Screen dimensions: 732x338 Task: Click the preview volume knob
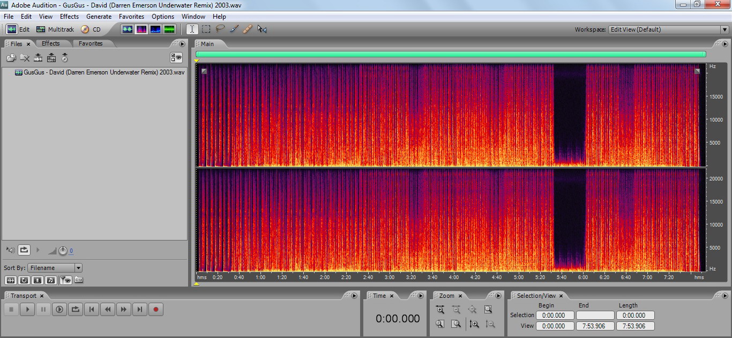(x=63, y=251)
